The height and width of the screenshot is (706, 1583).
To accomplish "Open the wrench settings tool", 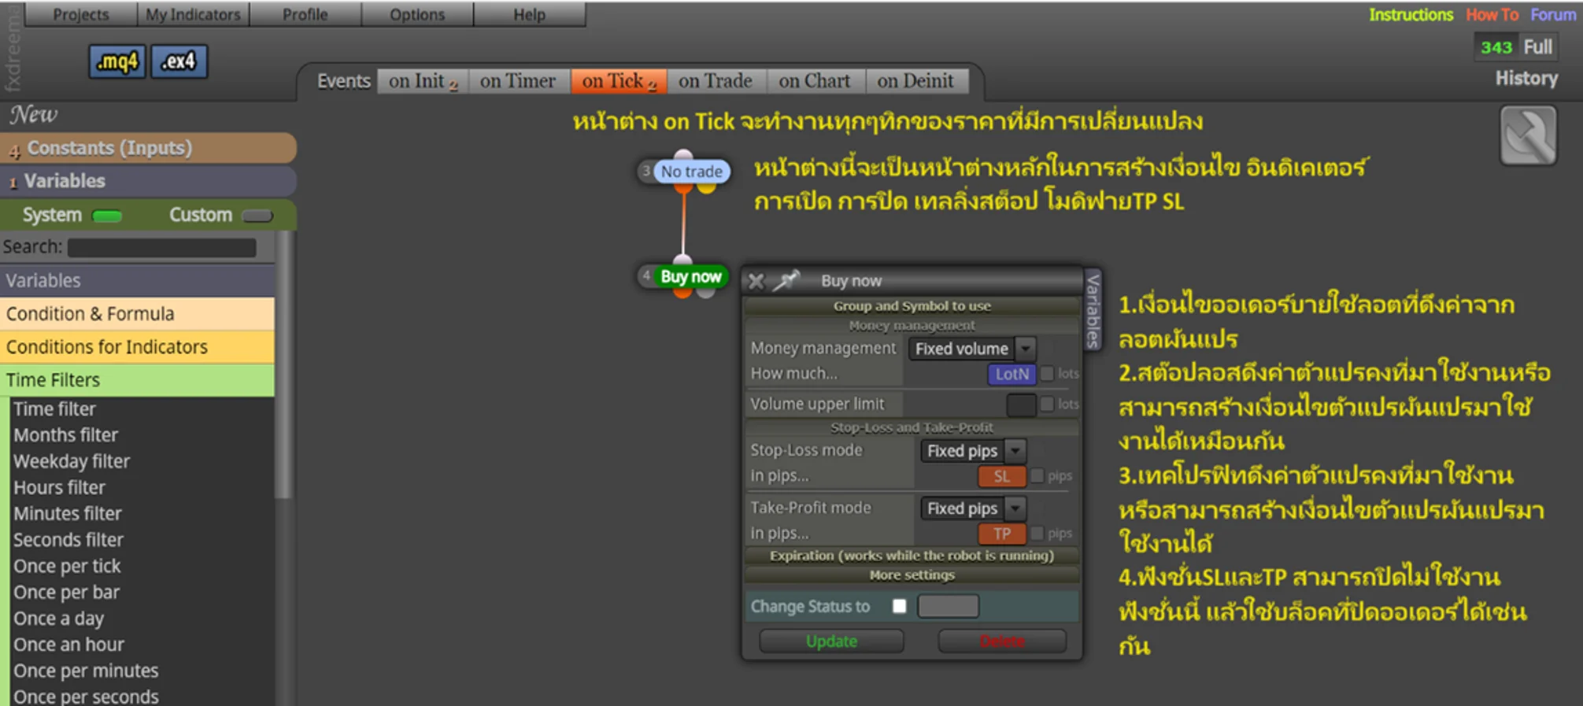I will pyautogui.click(x=1528, y=135).
